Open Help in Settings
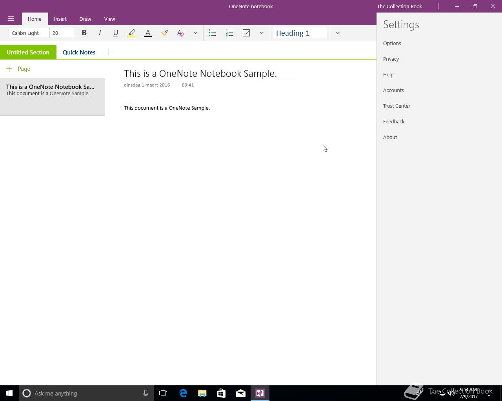 click(x=388, y=74)
